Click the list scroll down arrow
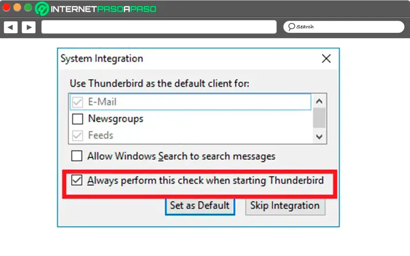Image resolution: width=410 pixels, height=256 pixels. click(319, 137)
